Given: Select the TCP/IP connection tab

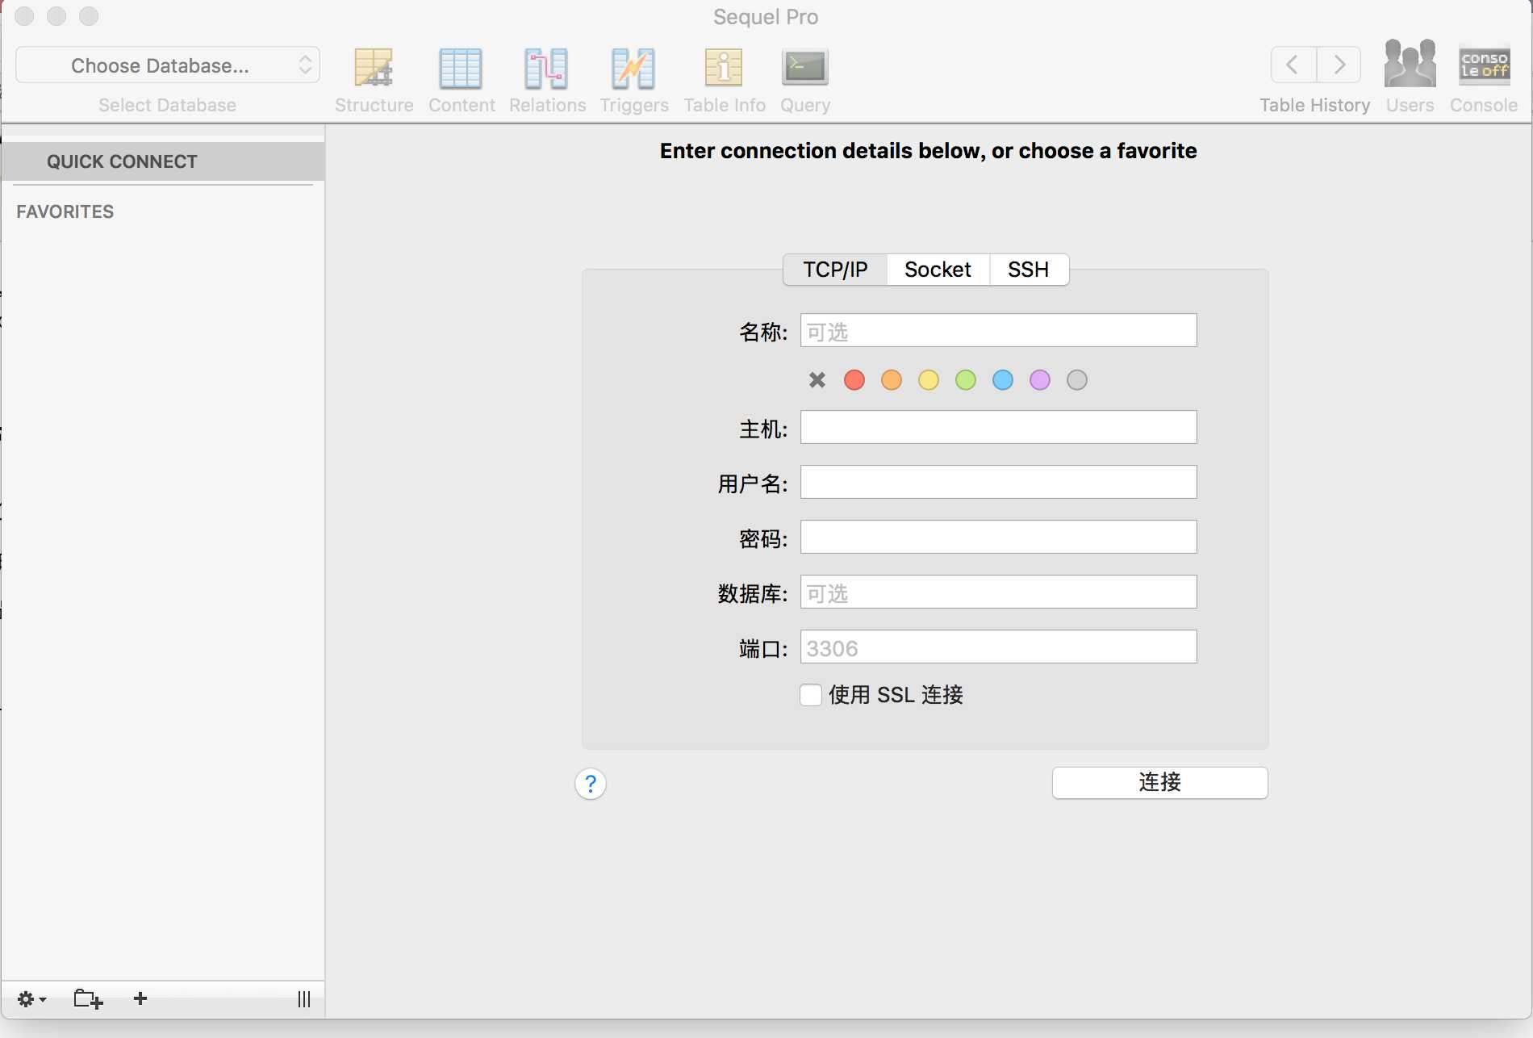Looking at the screenshot, I should click(835, 270).
